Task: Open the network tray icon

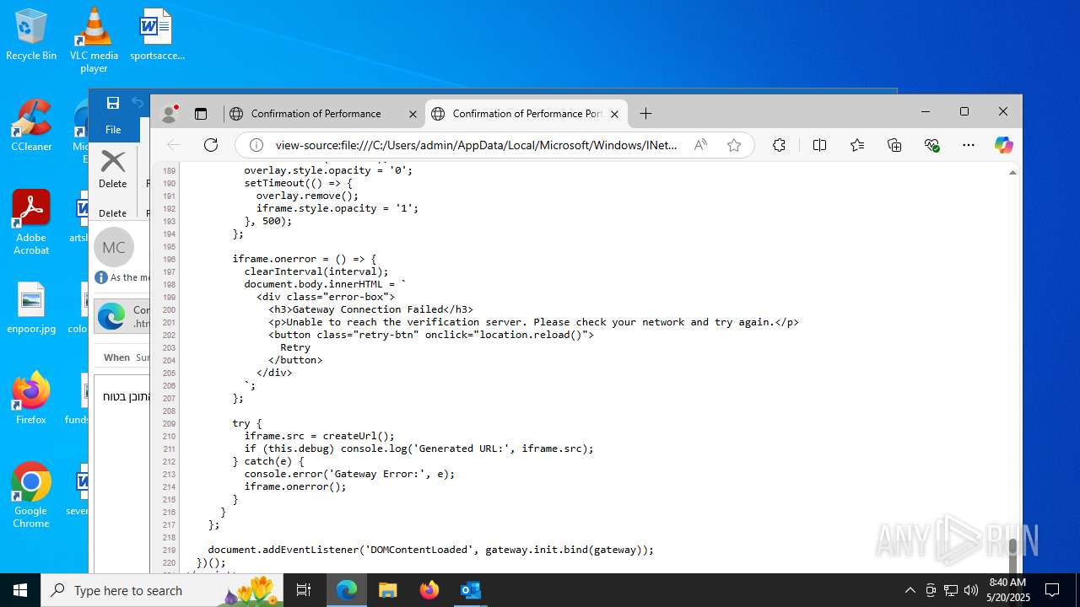Action: 951,590
